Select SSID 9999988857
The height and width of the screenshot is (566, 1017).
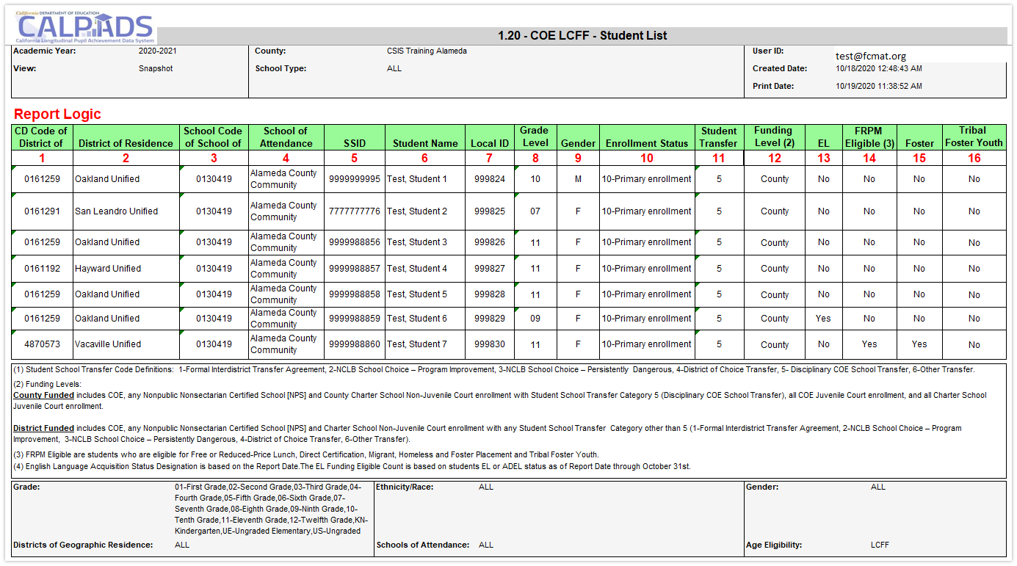point(355,269)
